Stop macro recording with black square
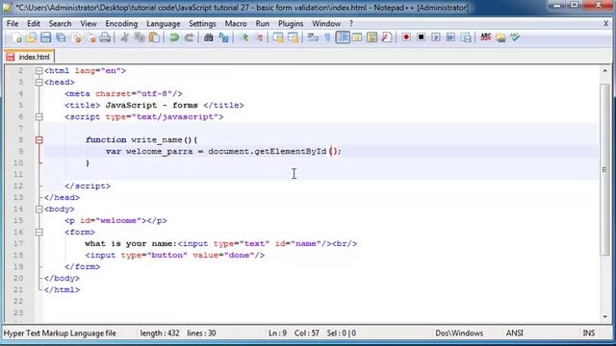This screenshot has width=616, height=346. click(x=421, y=37)
